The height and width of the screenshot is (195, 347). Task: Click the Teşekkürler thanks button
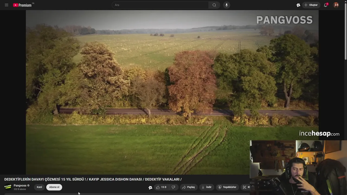(227, 187)
